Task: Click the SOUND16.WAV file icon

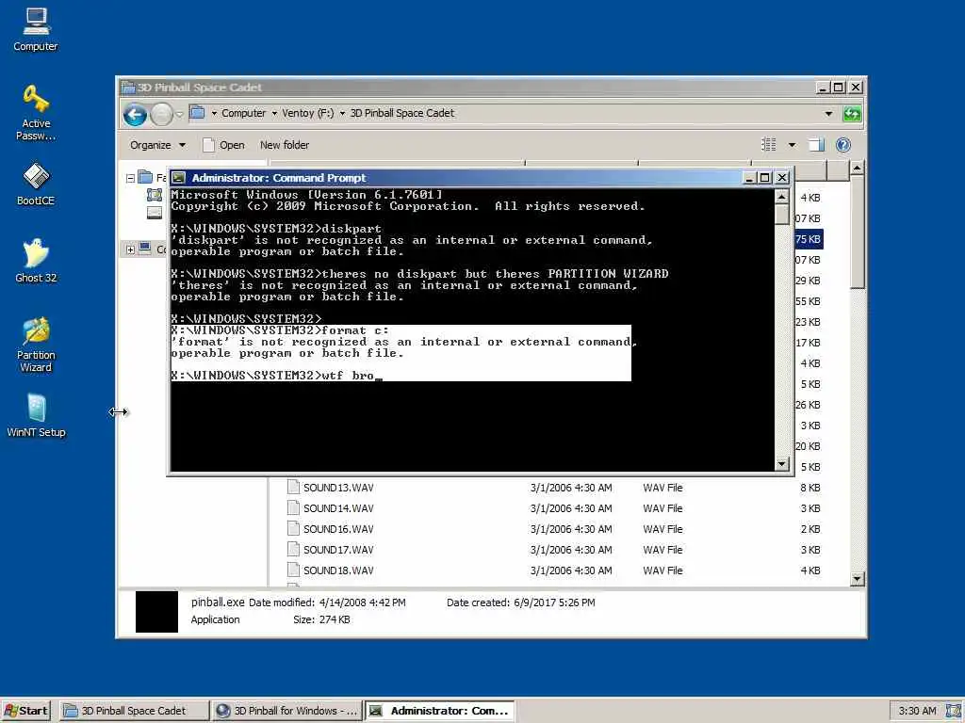Action: [x=294, y=529]
